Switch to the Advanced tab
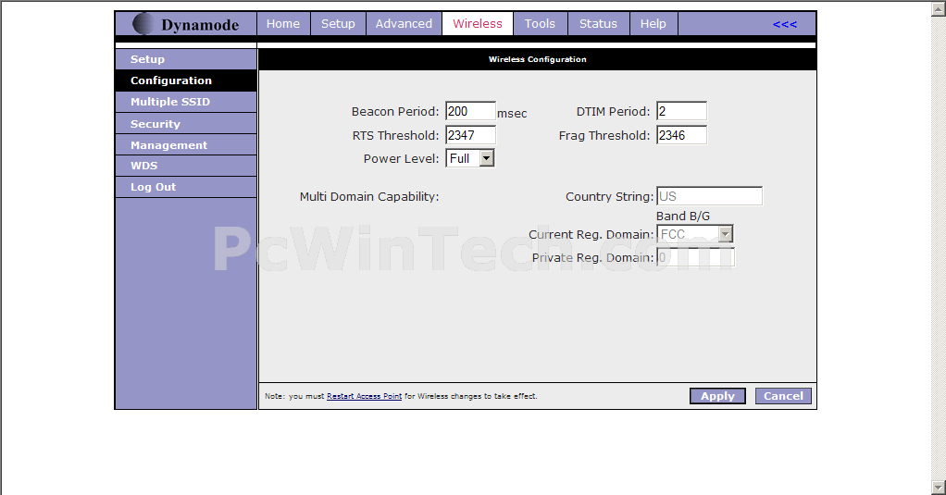This screenshot has width=946, height=495. [x=404, y=23]
